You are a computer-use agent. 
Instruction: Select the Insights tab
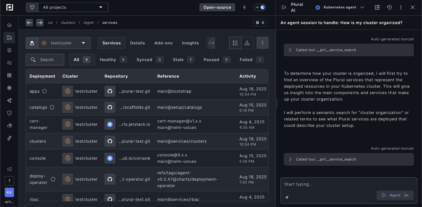click(190, 43)
